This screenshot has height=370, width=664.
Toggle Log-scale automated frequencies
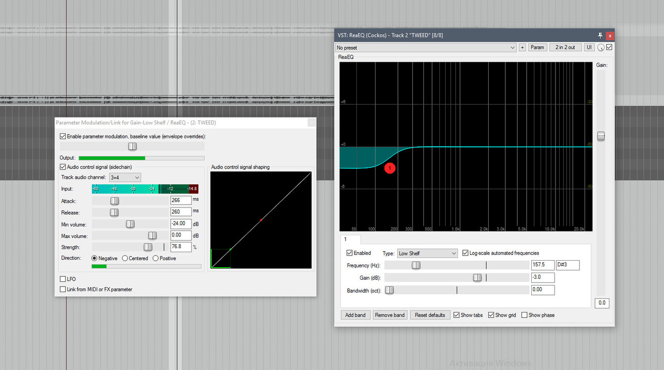click(465, 253)
